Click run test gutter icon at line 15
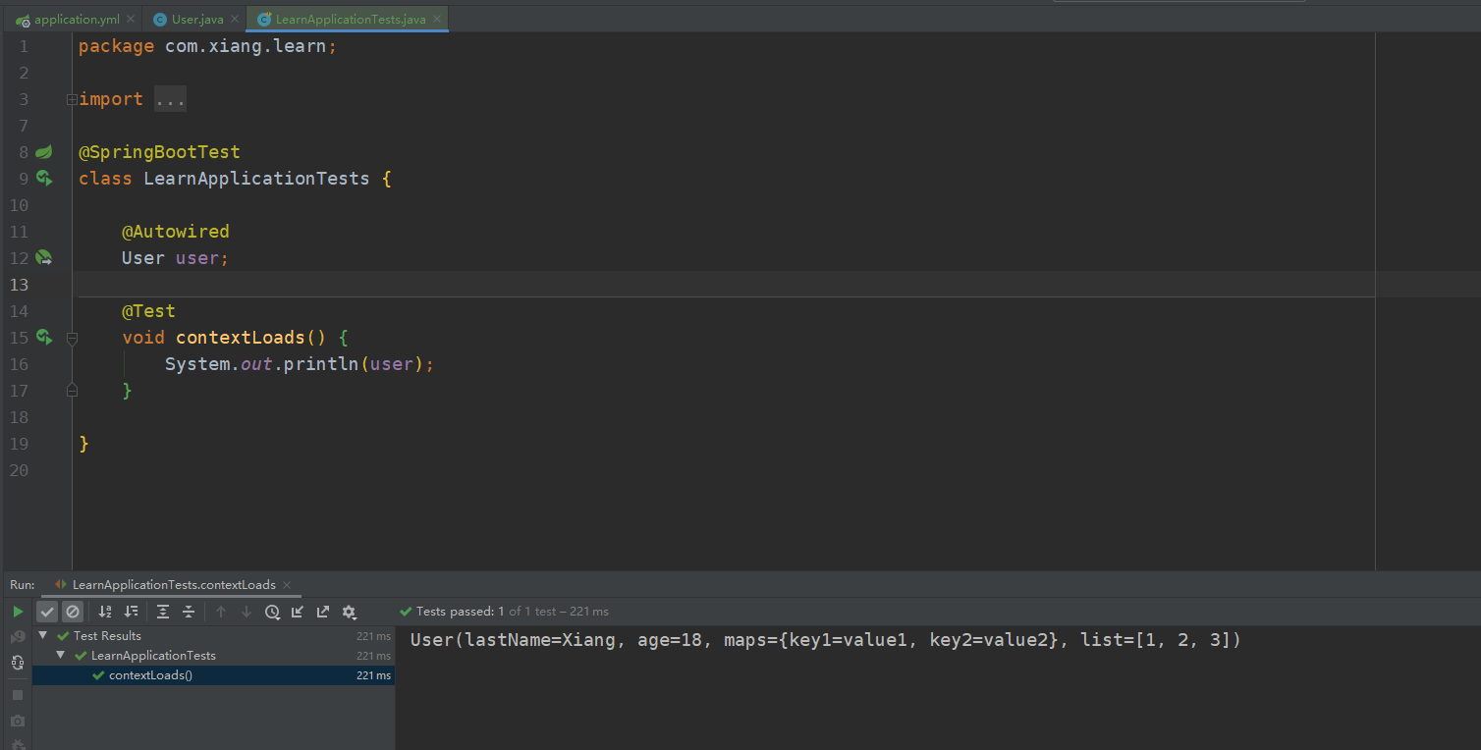Viewport: 1481px width, 750px height. (43, 338)
